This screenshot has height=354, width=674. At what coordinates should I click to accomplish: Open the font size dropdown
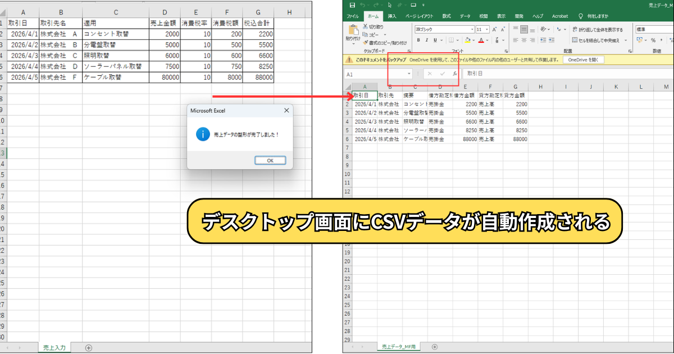click(x=485, y=29)
